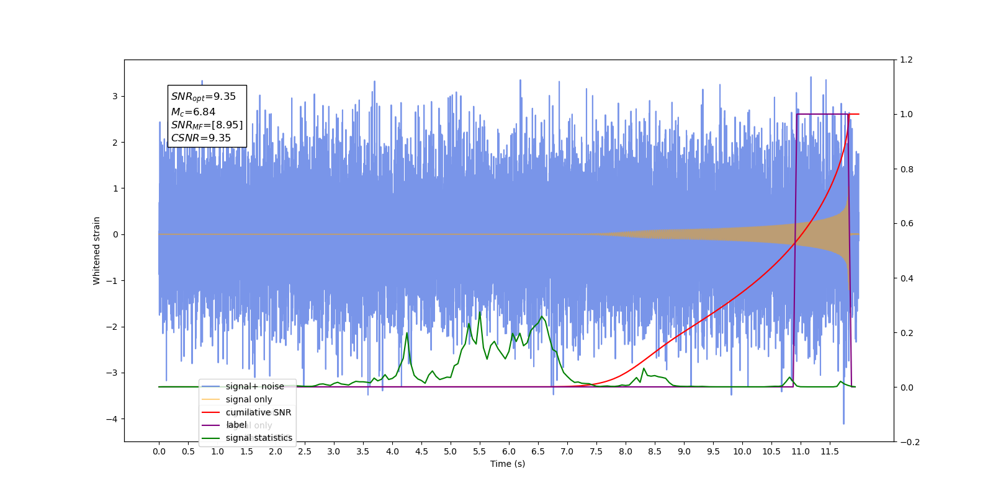
Task: Click the left y-axis tick label −2
Action: coord(112,327)
